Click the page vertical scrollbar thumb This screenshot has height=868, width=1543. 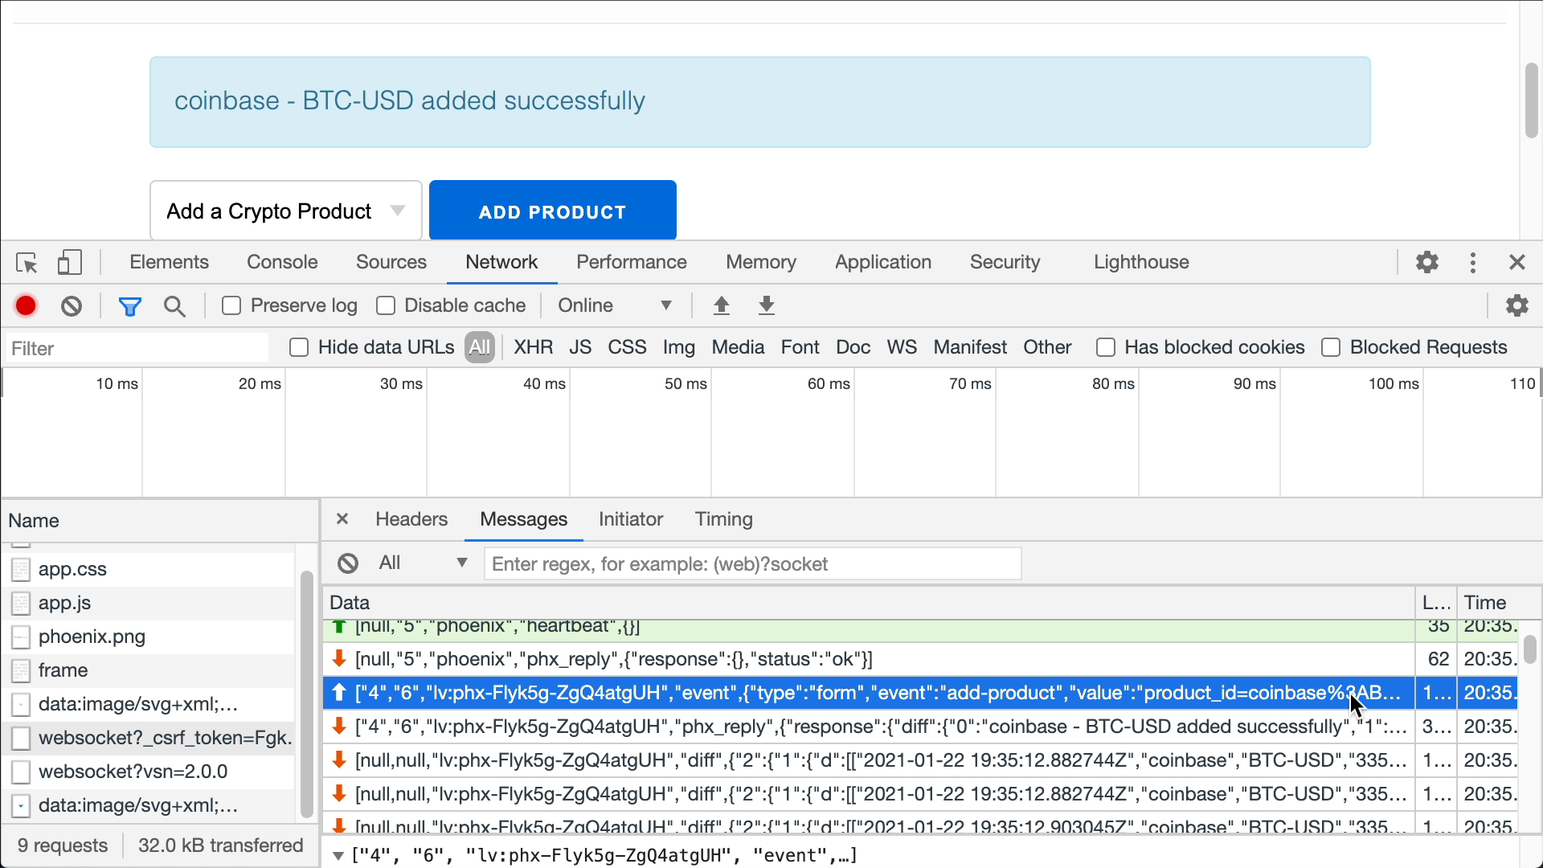(x=1532, y=100)
